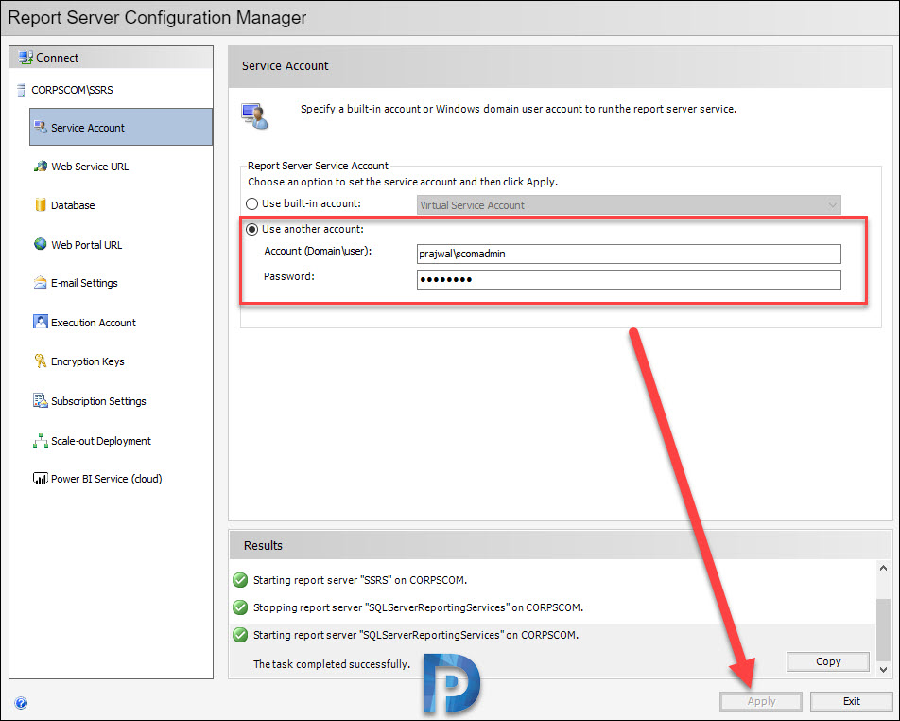
Task: Go to Web Service URL page
Action: point(90,167)
